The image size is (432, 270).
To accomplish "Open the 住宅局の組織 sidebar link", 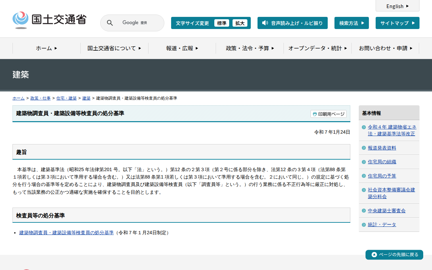I will coord(382,162).
